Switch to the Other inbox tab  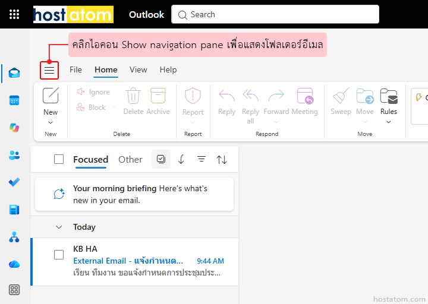coord(130,160)
